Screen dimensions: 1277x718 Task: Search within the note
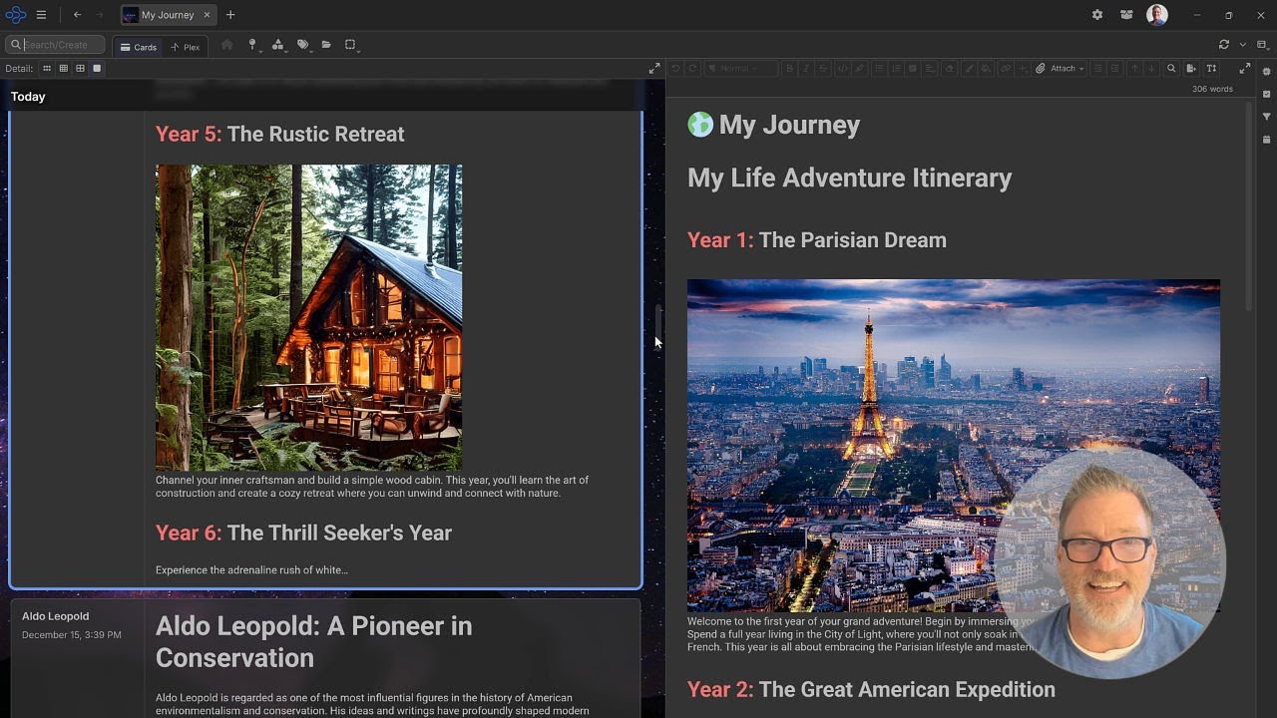click(1171, 69)
